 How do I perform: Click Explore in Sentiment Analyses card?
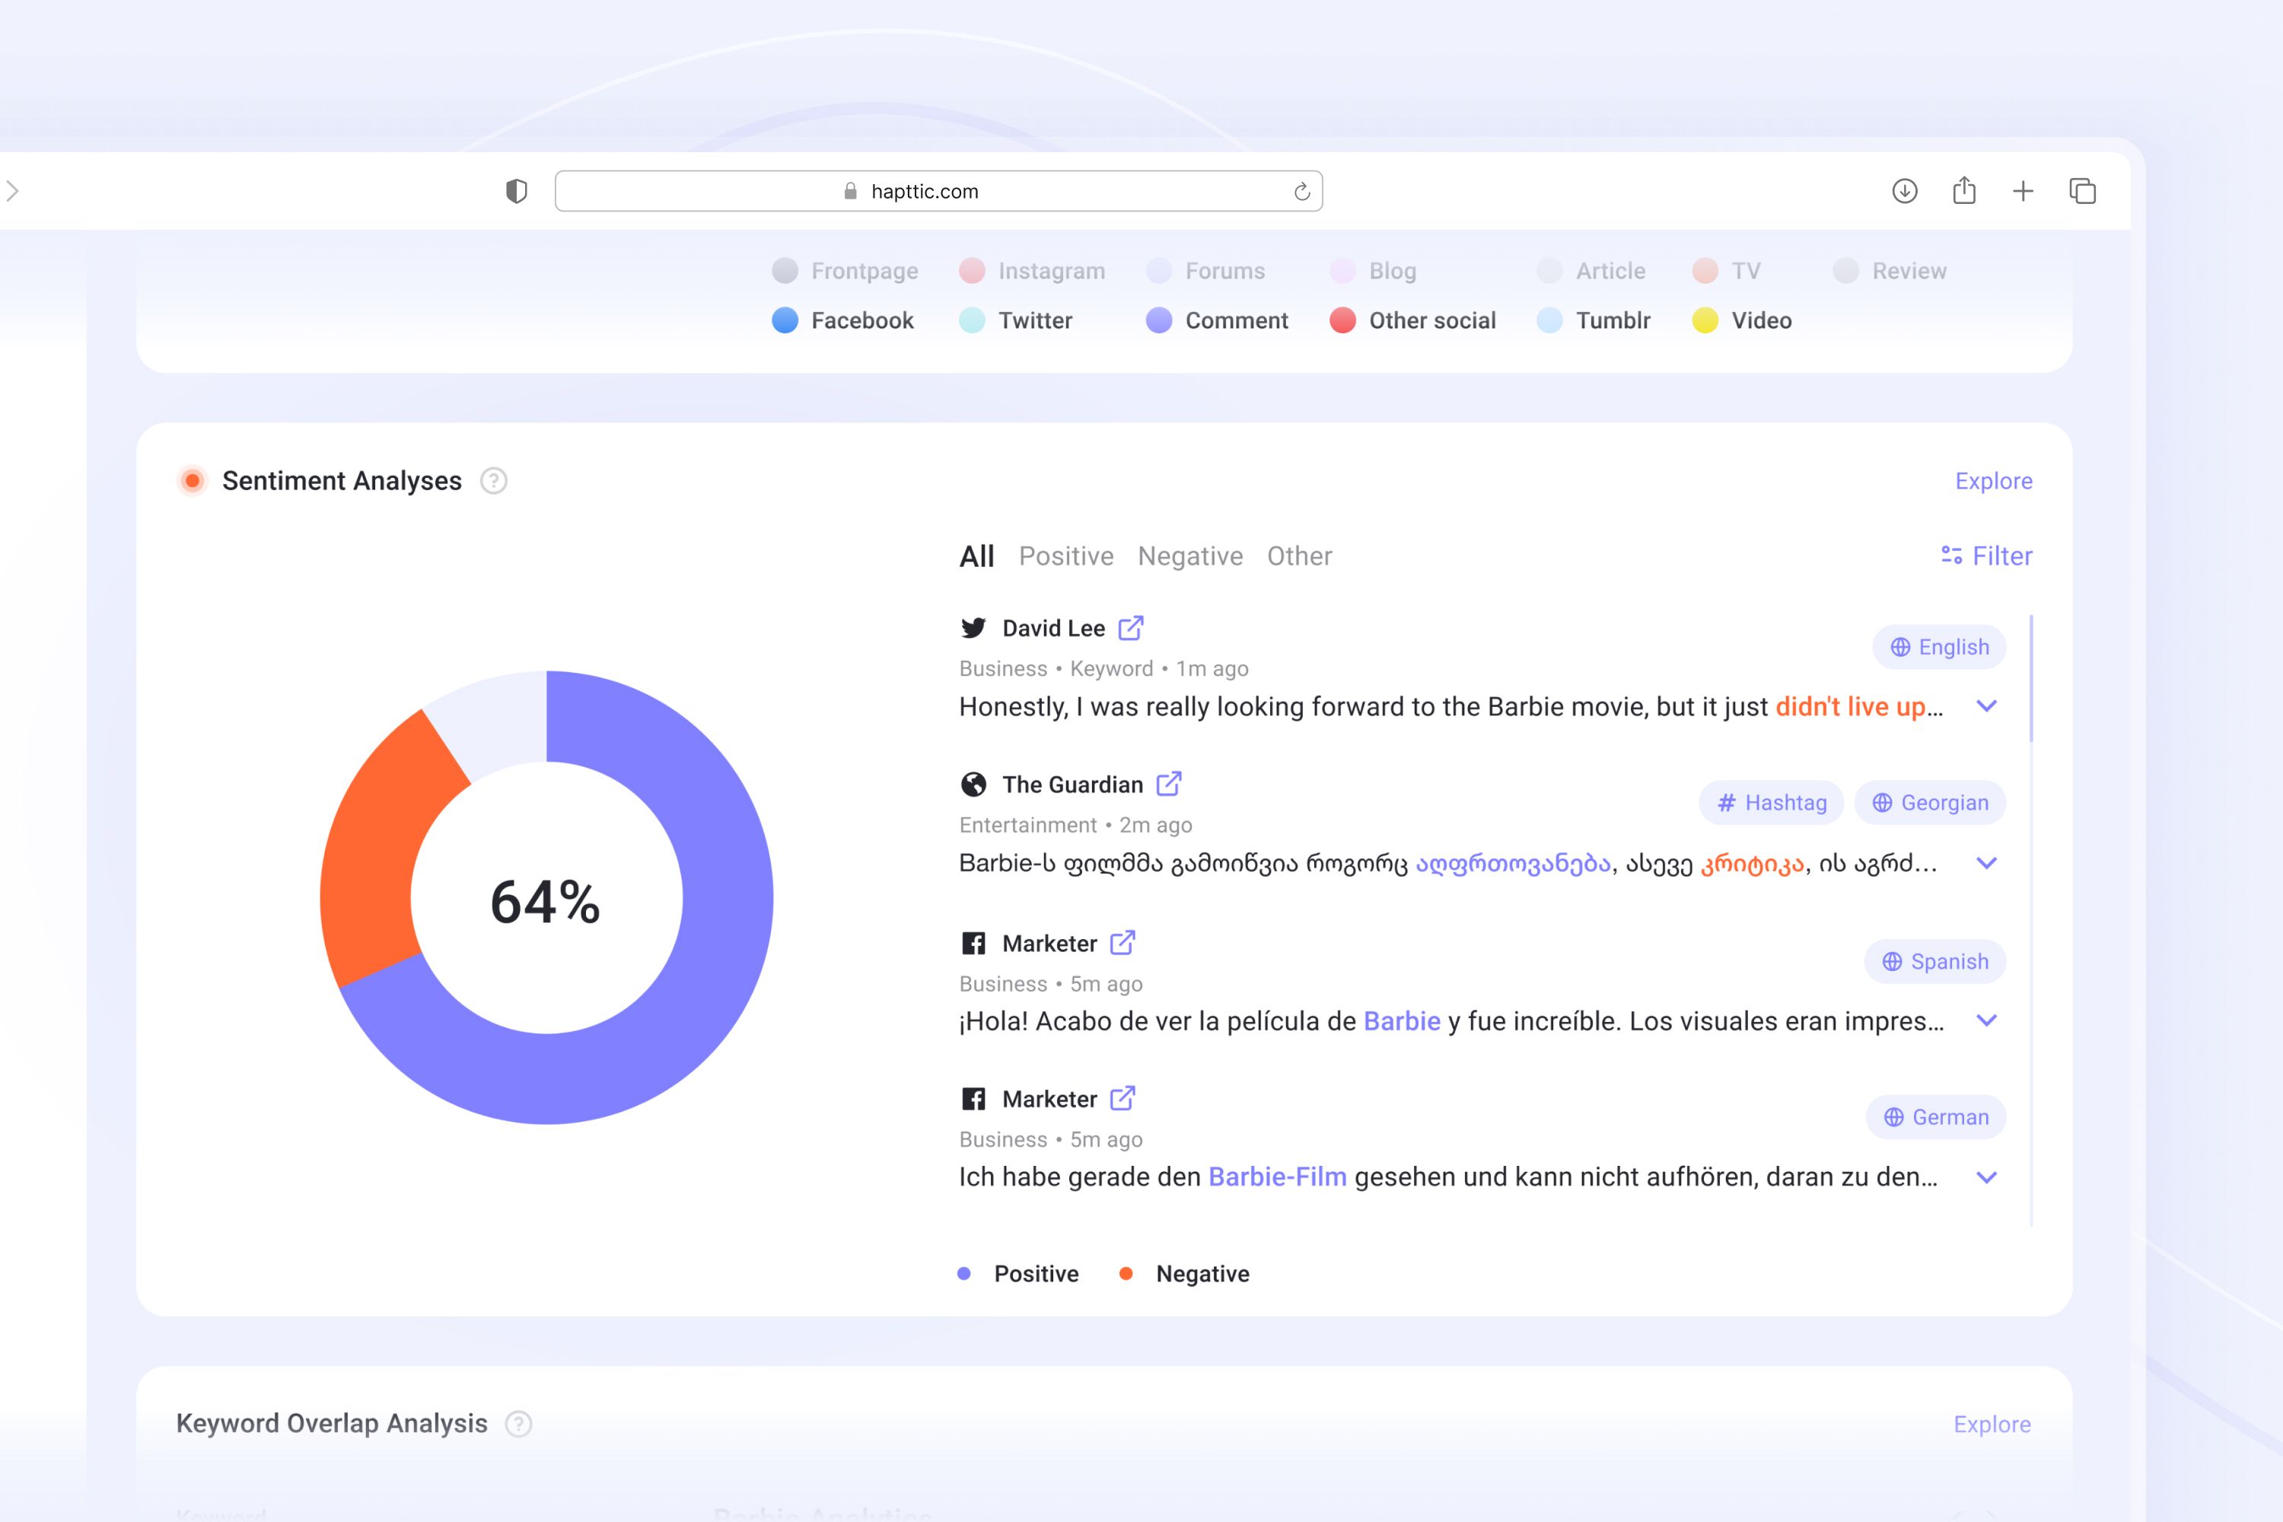[1994, 480]
